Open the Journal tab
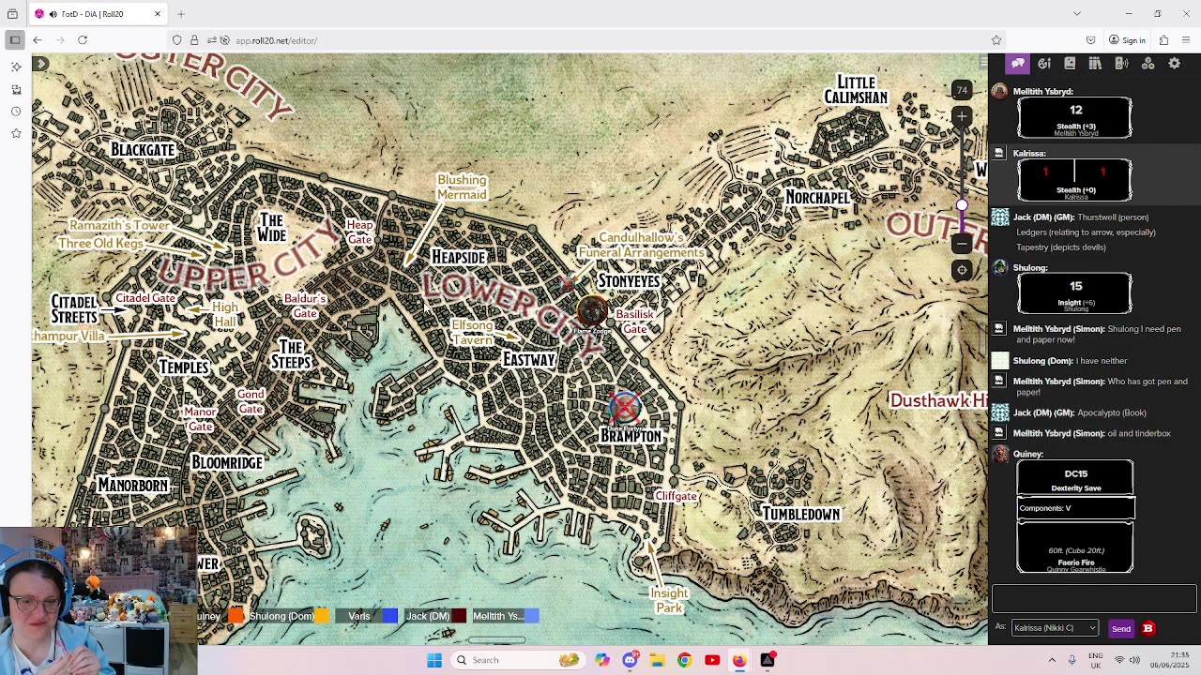This screenshot has height=675, width=1201. point(1070,64)
